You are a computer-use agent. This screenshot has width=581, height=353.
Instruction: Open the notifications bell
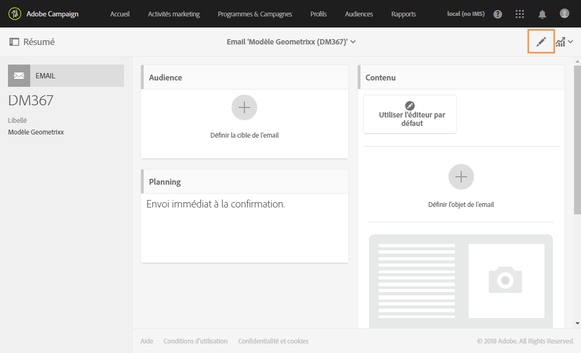(542, 14)
